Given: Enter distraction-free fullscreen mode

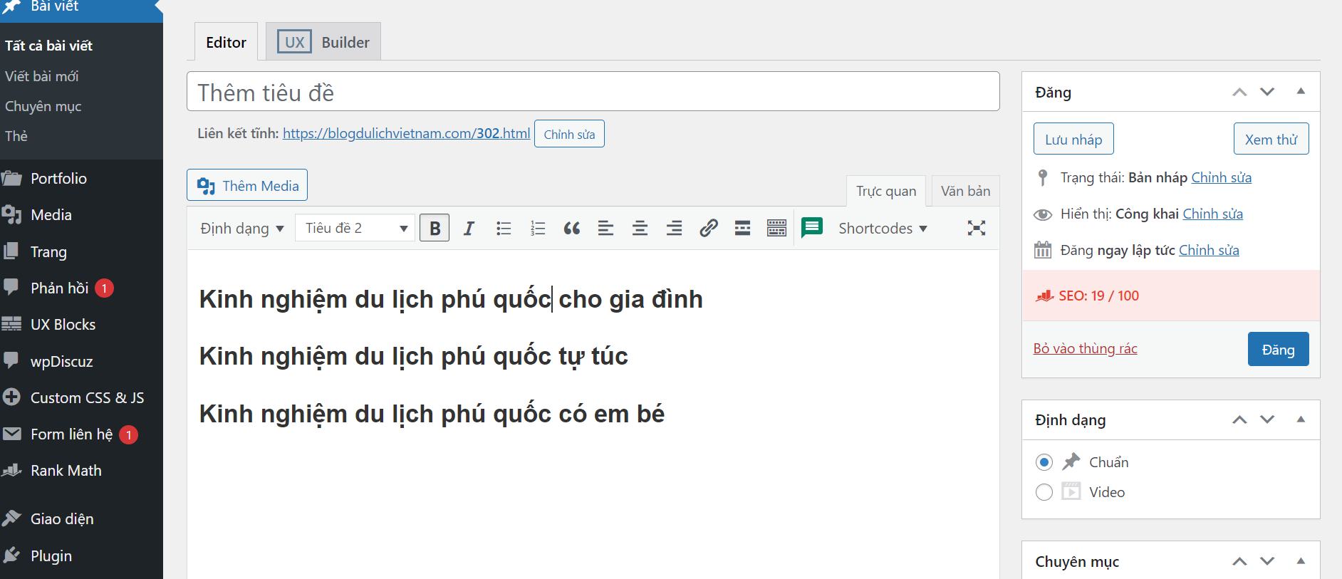Looking at the screenshot, I should pos(977,228).
